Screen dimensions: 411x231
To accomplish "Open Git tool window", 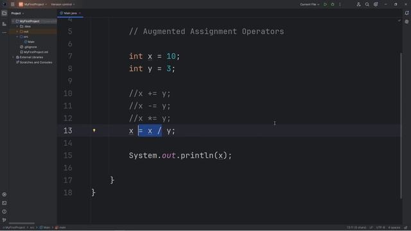I will pos(4,219).
